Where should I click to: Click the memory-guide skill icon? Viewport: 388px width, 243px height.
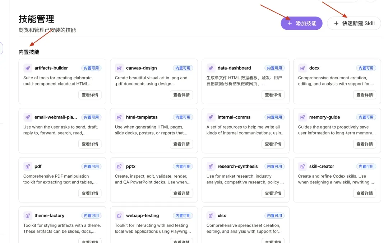[x=302, y=117]
